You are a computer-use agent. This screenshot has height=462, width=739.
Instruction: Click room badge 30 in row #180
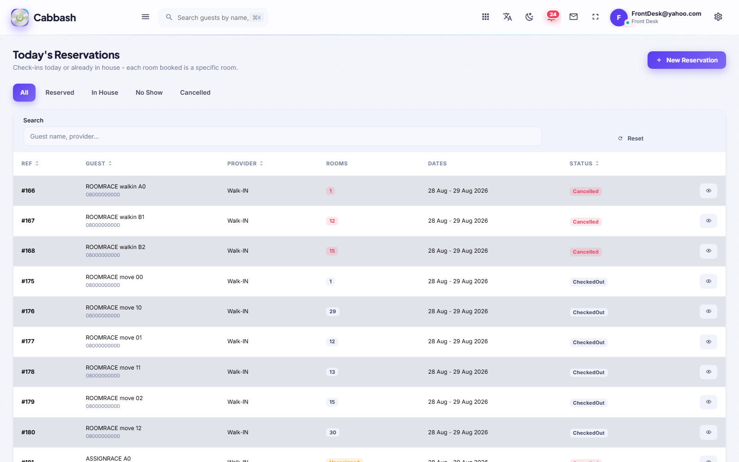coord(333,432)
